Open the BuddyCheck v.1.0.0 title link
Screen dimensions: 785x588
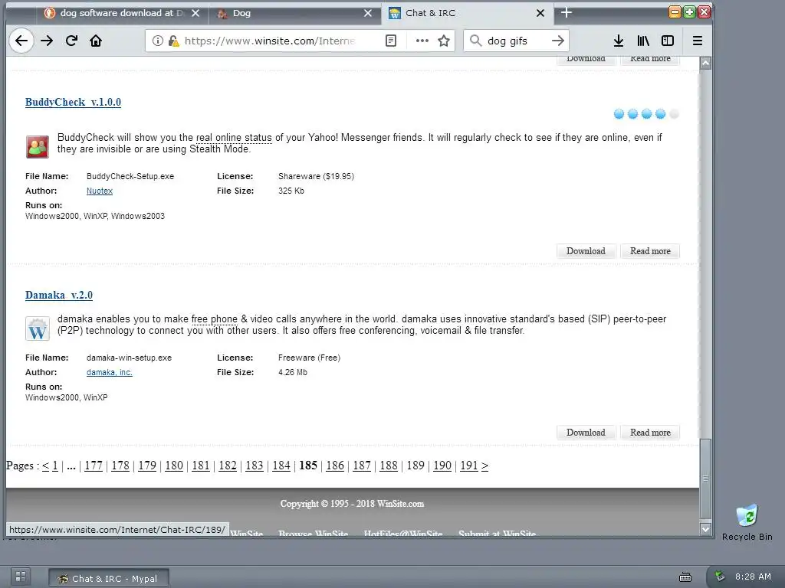pos(73,102)
